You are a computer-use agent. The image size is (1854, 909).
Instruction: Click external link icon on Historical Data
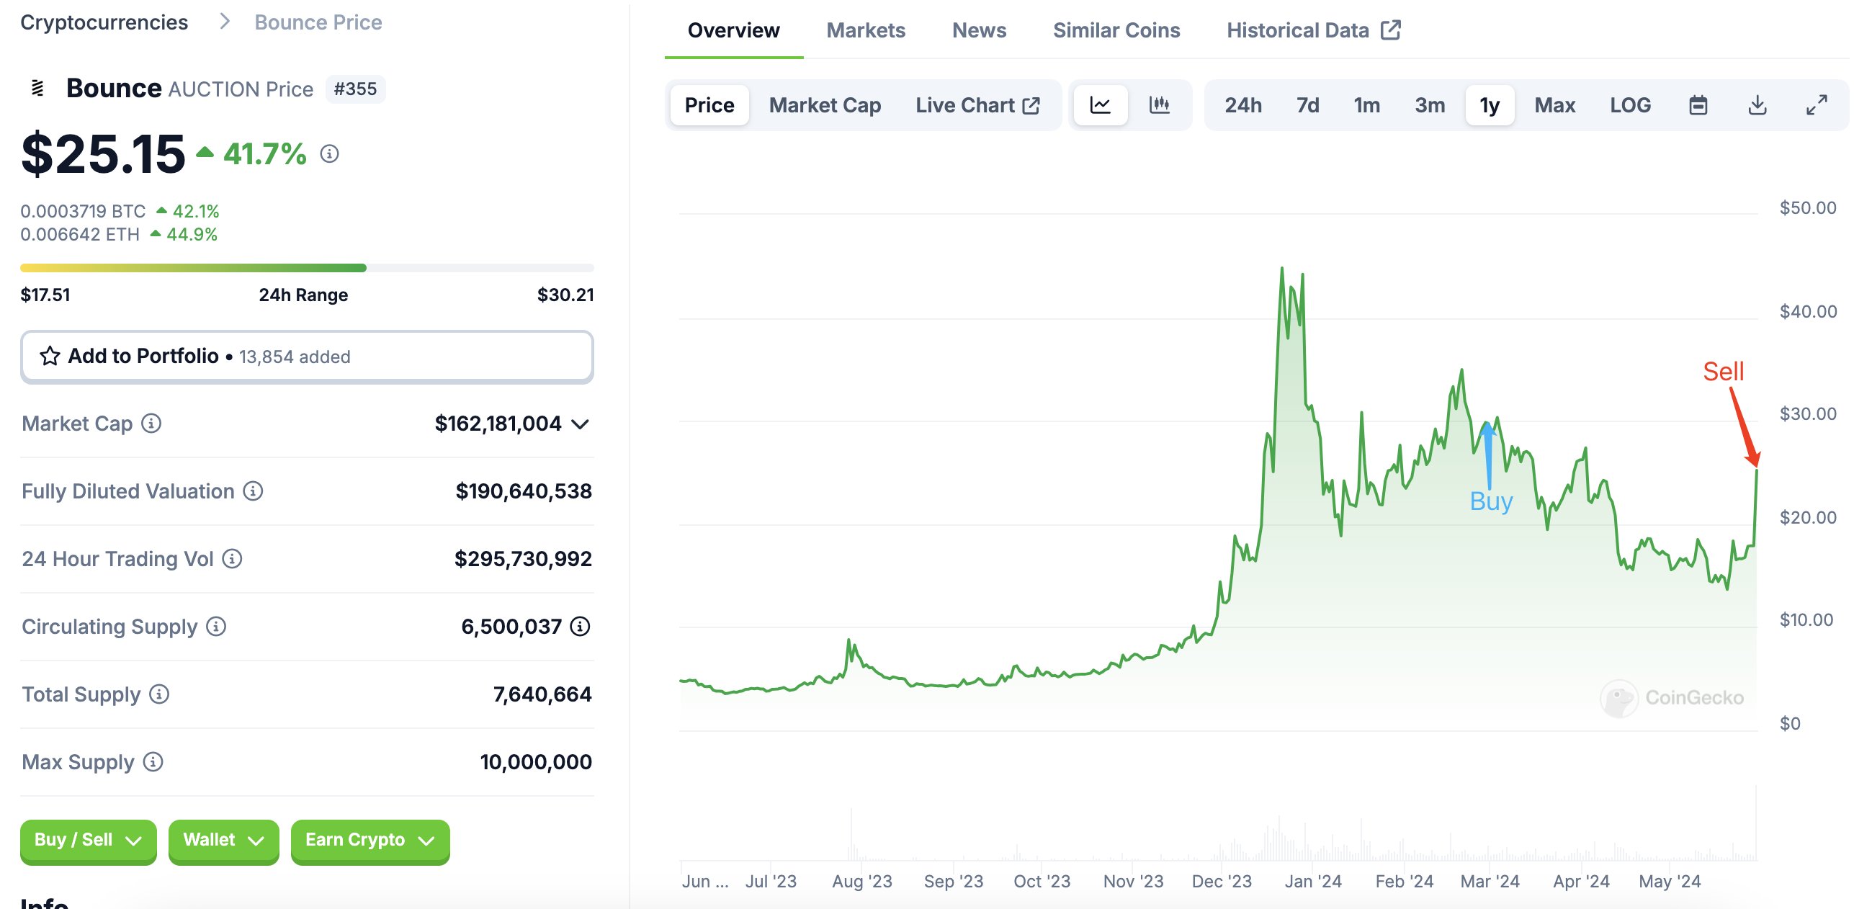click(1390, 30)
